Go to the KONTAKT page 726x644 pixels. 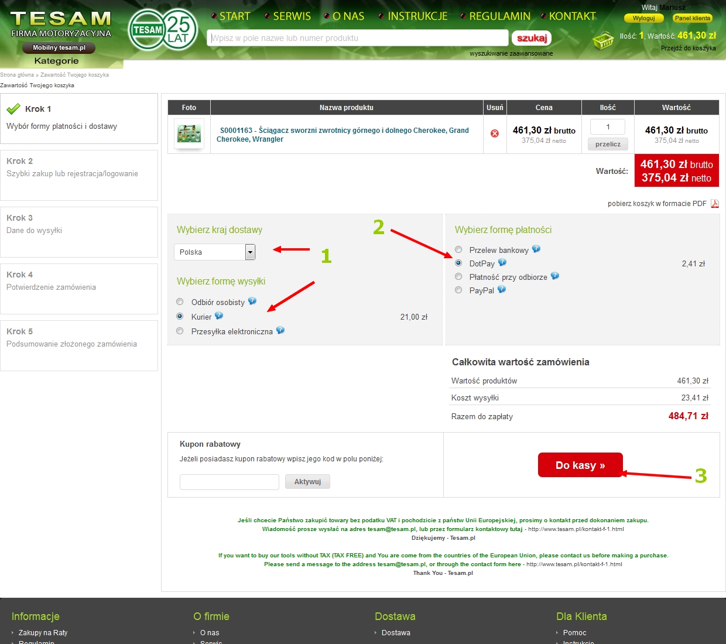[572, 16]
